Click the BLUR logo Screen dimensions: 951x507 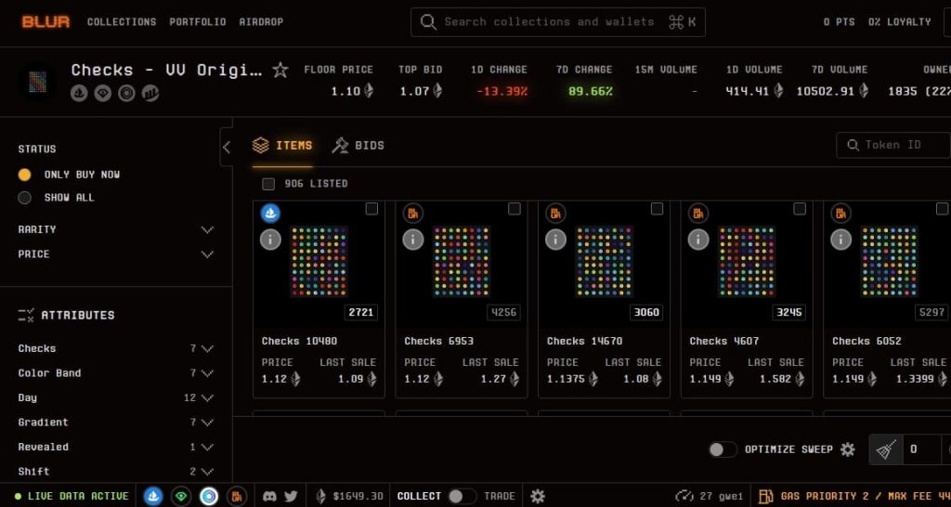(x=46, y=22)
